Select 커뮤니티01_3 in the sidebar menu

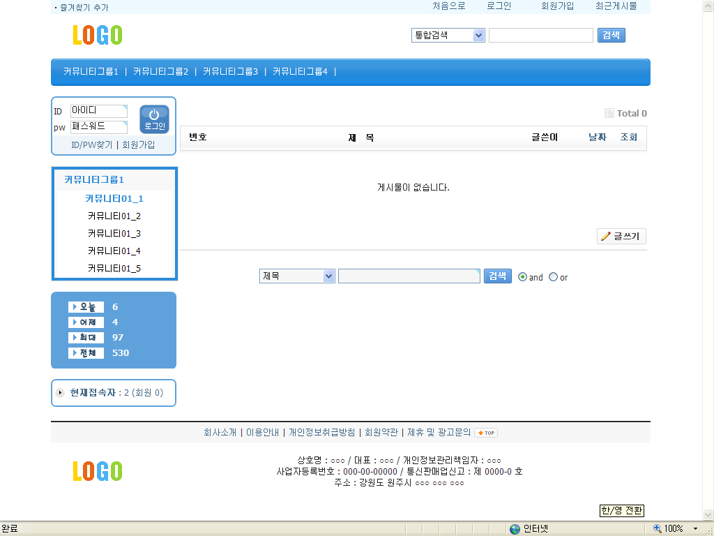pyautogui.click(x=114, y=233)
